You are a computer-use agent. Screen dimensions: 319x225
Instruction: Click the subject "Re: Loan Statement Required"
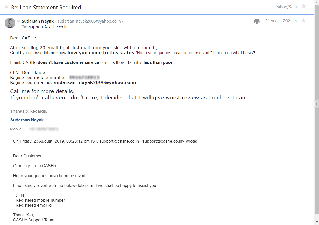(46, 8)
